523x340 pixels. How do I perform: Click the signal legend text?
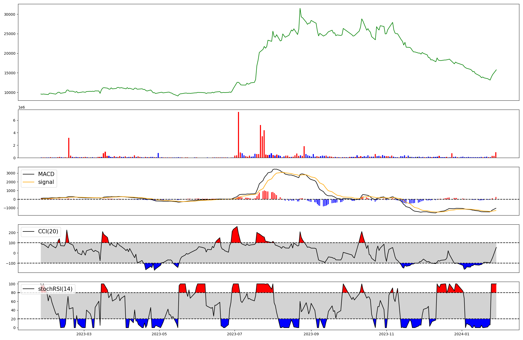click(46, 182)
